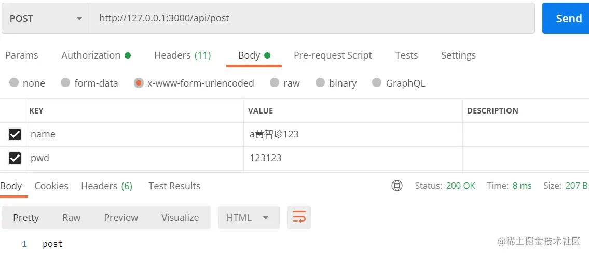The width and height of the screenshot is (589, 255).
Task: Uncheck the name parameter checkbox
Action: (x=15, y=134)
